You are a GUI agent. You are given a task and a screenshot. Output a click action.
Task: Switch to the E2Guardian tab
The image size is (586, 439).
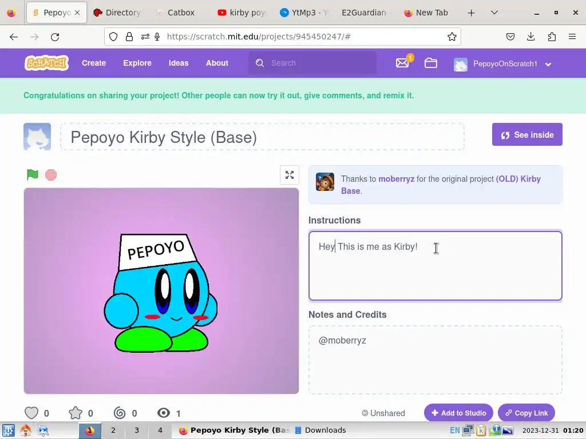point(365,13)
